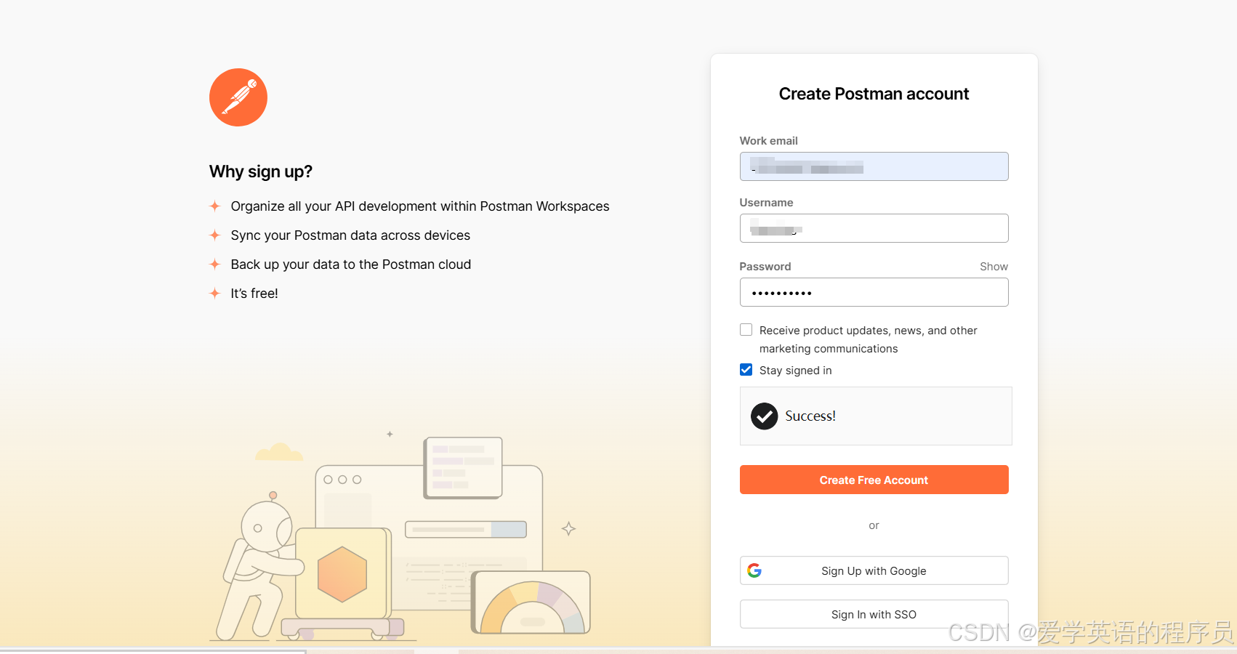Click the small cloud illustration

[279, 452]
